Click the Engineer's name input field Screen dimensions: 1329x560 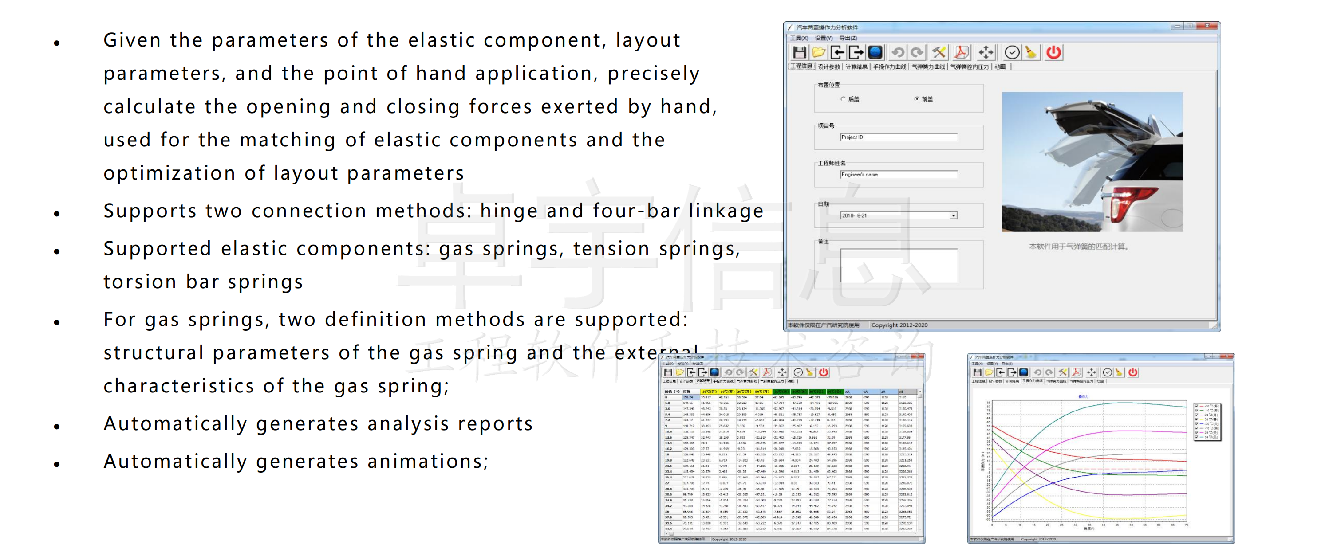pos(899,175)
